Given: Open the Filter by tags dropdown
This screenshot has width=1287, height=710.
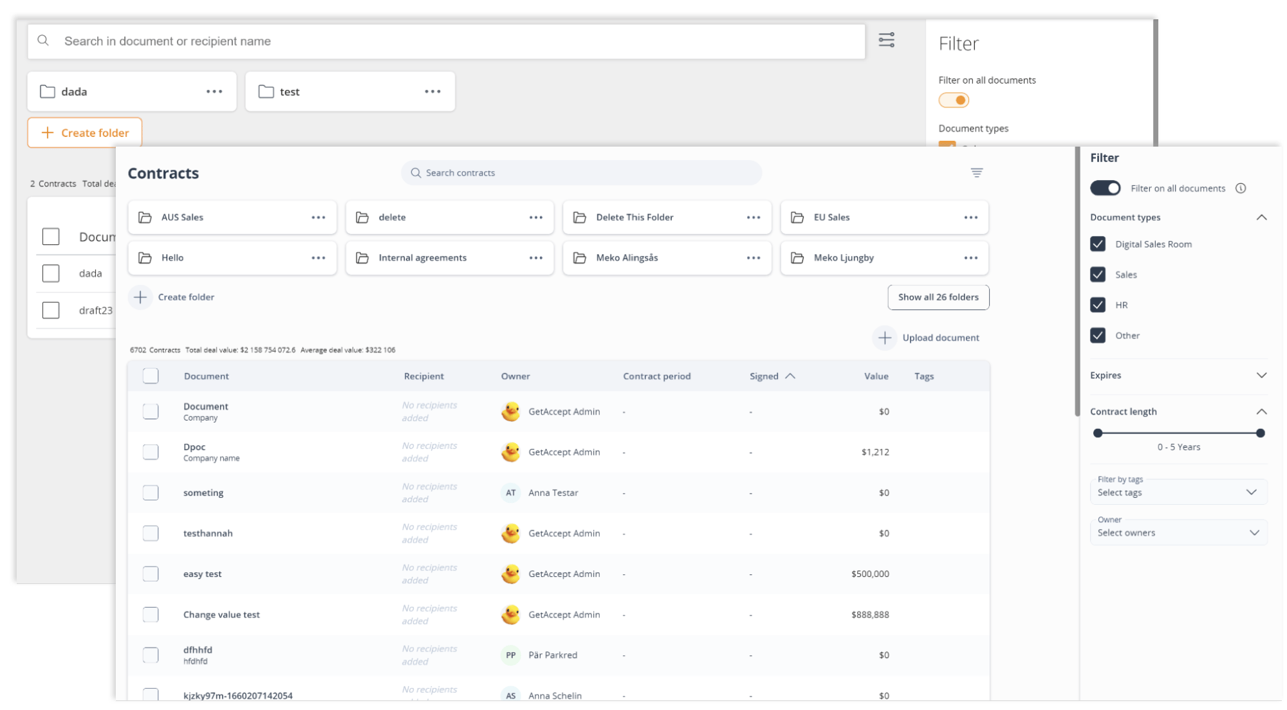Looking at the screenshot, I should [1177, 491].
